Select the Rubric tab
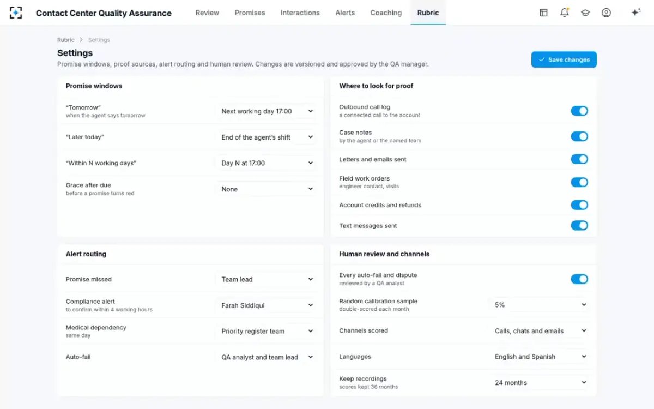Viewport: 654px width, 409px height. coord(428,13)
